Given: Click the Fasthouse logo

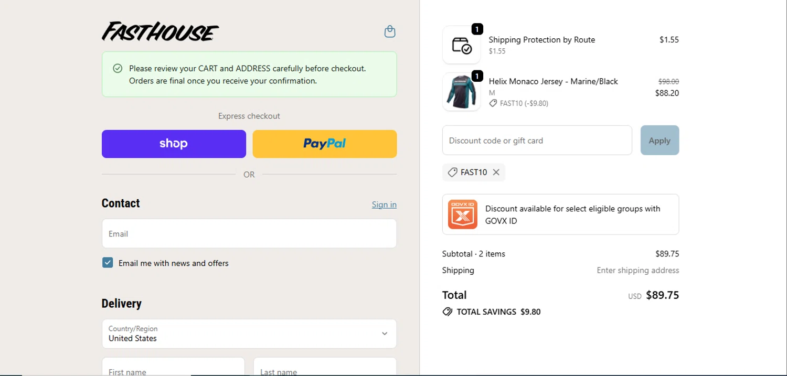Looking at the screenshot, I should tap(161, 31).
